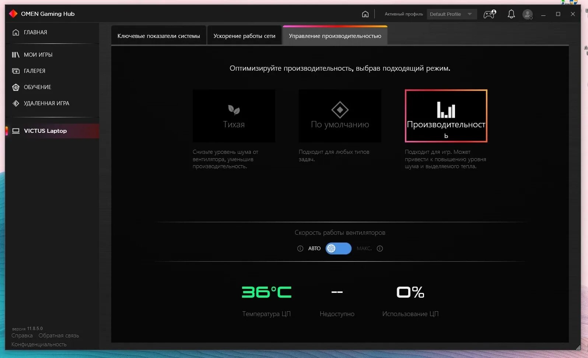Open the Справка link

(x=22, y=336)
